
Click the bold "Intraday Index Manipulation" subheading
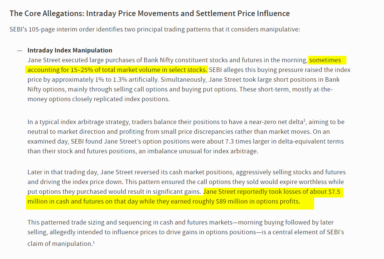70,50
